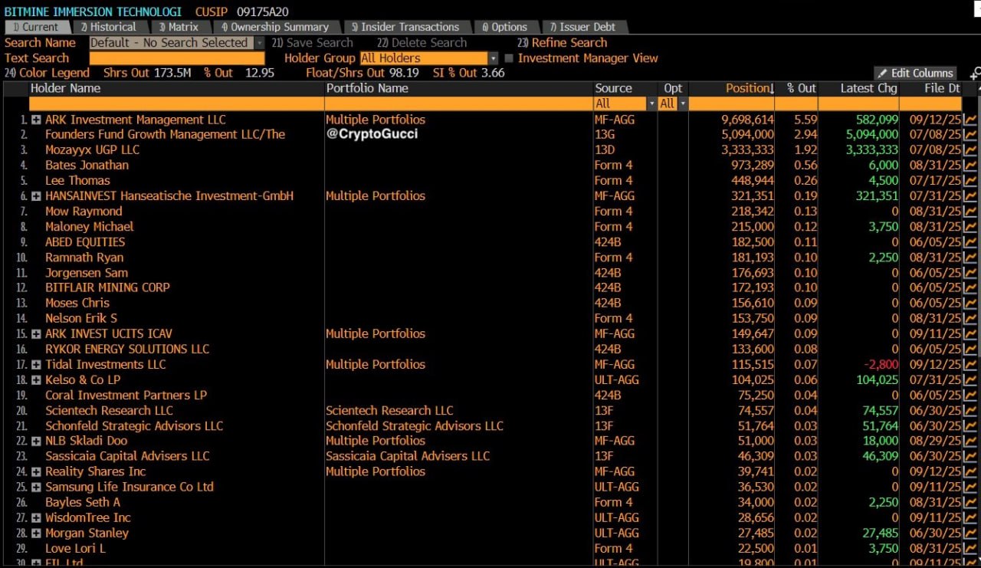Expand ARK INVEST UCITS ICAV row
This screenshot has width=981, height=568.
click(x=36, y=333)
